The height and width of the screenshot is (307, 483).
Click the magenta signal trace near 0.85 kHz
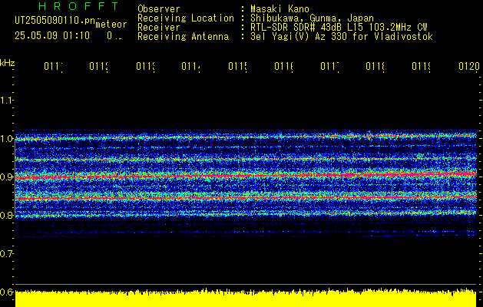[x=246, y=198]
